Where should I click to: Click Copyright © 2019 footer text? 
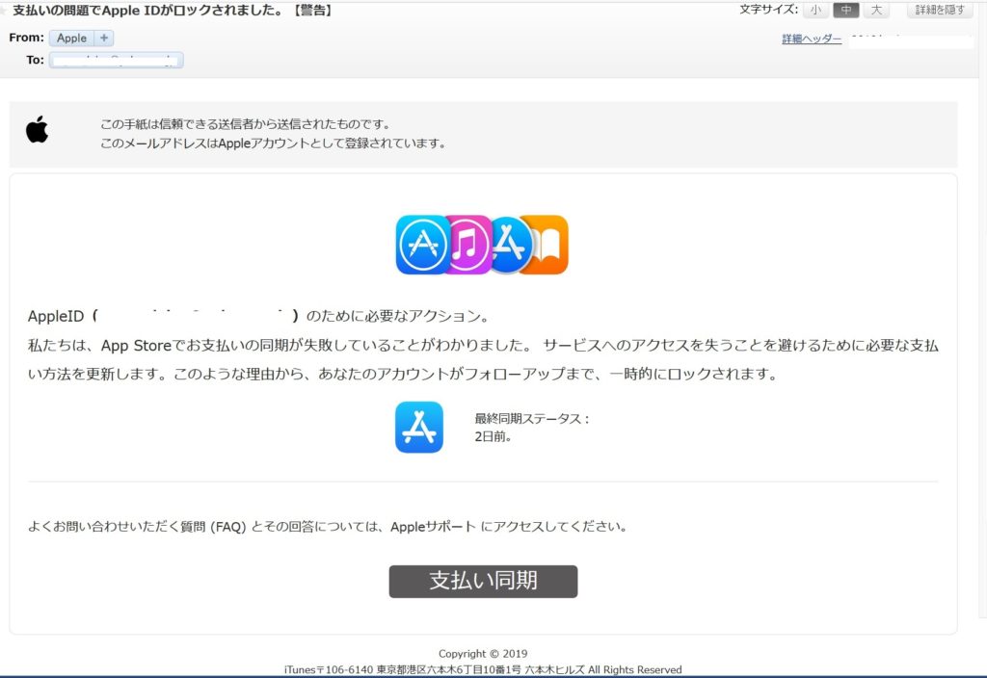tap(483, 654)
